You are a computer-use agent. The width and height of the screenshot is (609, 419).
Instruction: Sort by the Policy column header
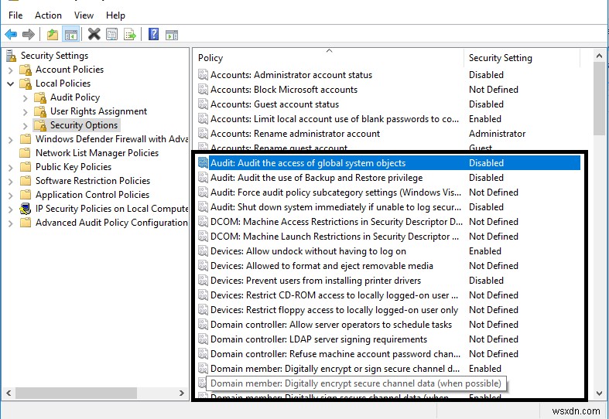(329, 58)
